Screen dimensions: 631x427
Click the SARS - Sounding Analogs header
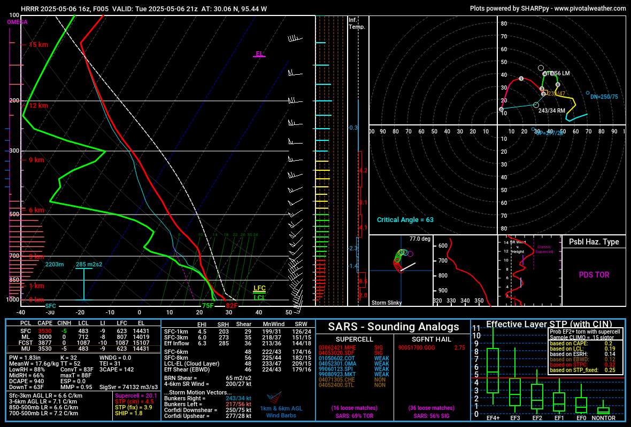click(x=394, y=327)
